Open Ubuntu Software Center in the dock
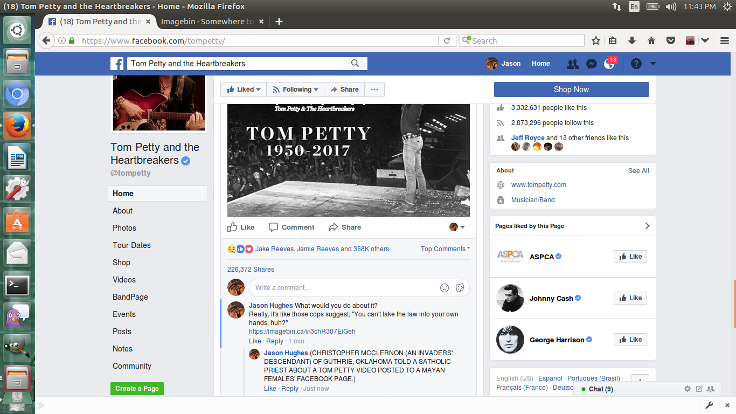The image size is (736, 414). tap(17, 222)
